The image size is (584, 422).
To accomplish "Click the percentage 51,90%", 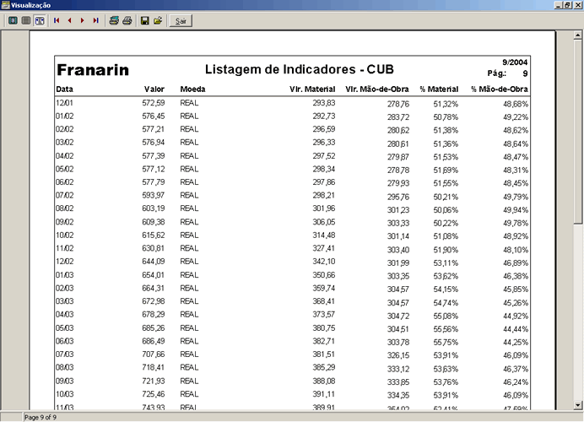I will [446, 250].
